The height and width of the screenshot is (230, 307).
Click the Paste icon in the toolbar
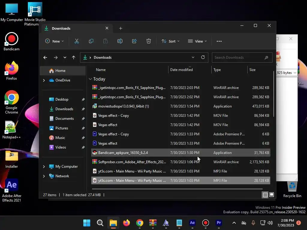pyautogui.click(x=106, y=41)
